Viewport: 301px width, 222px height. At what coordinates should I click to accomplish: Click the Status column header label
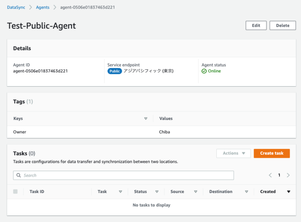click(140, 191)
